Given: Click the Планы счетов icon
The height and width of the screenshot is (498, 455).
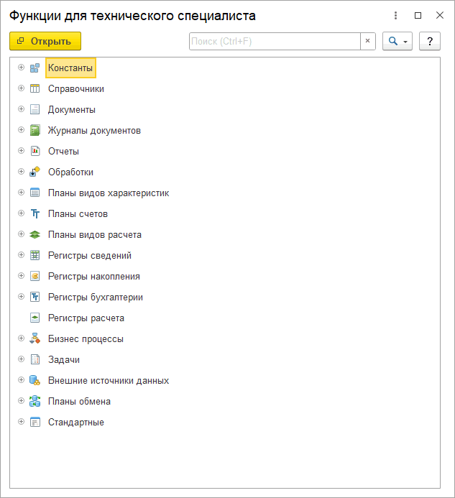Looking at the screenshot, I should tap(35, 213).
